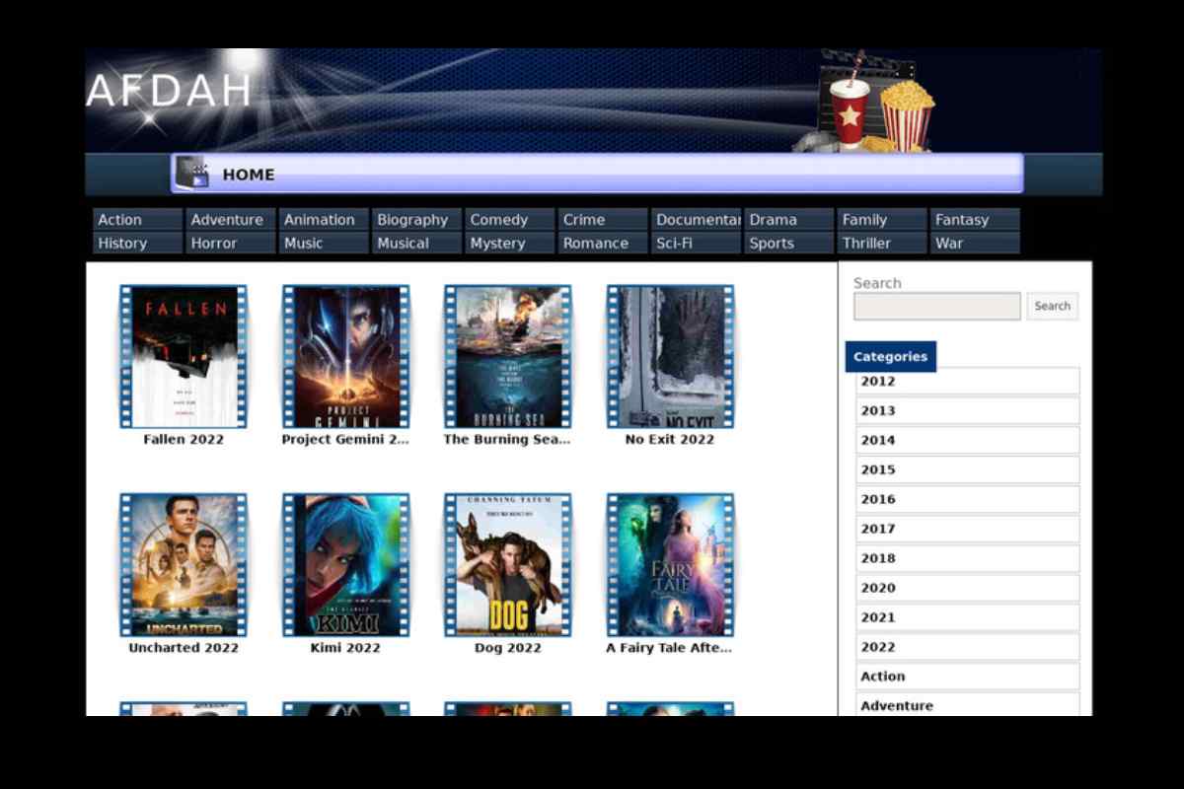Open the Action genre tab
The image size is (1184, 789).
138,220
